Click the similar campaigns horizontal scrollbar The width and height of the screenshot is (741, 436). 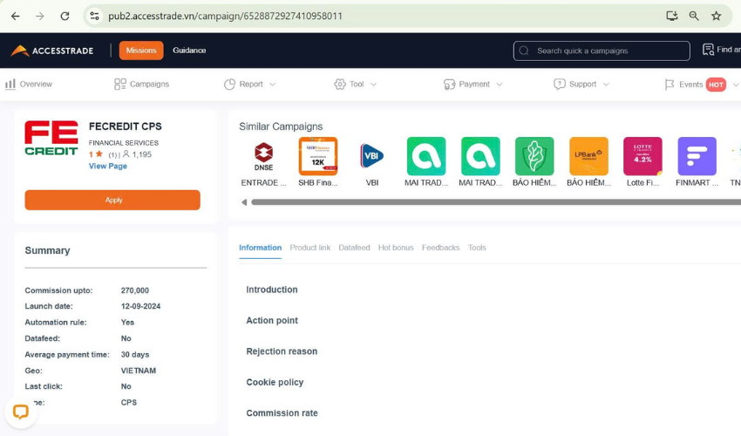point(488,202)
